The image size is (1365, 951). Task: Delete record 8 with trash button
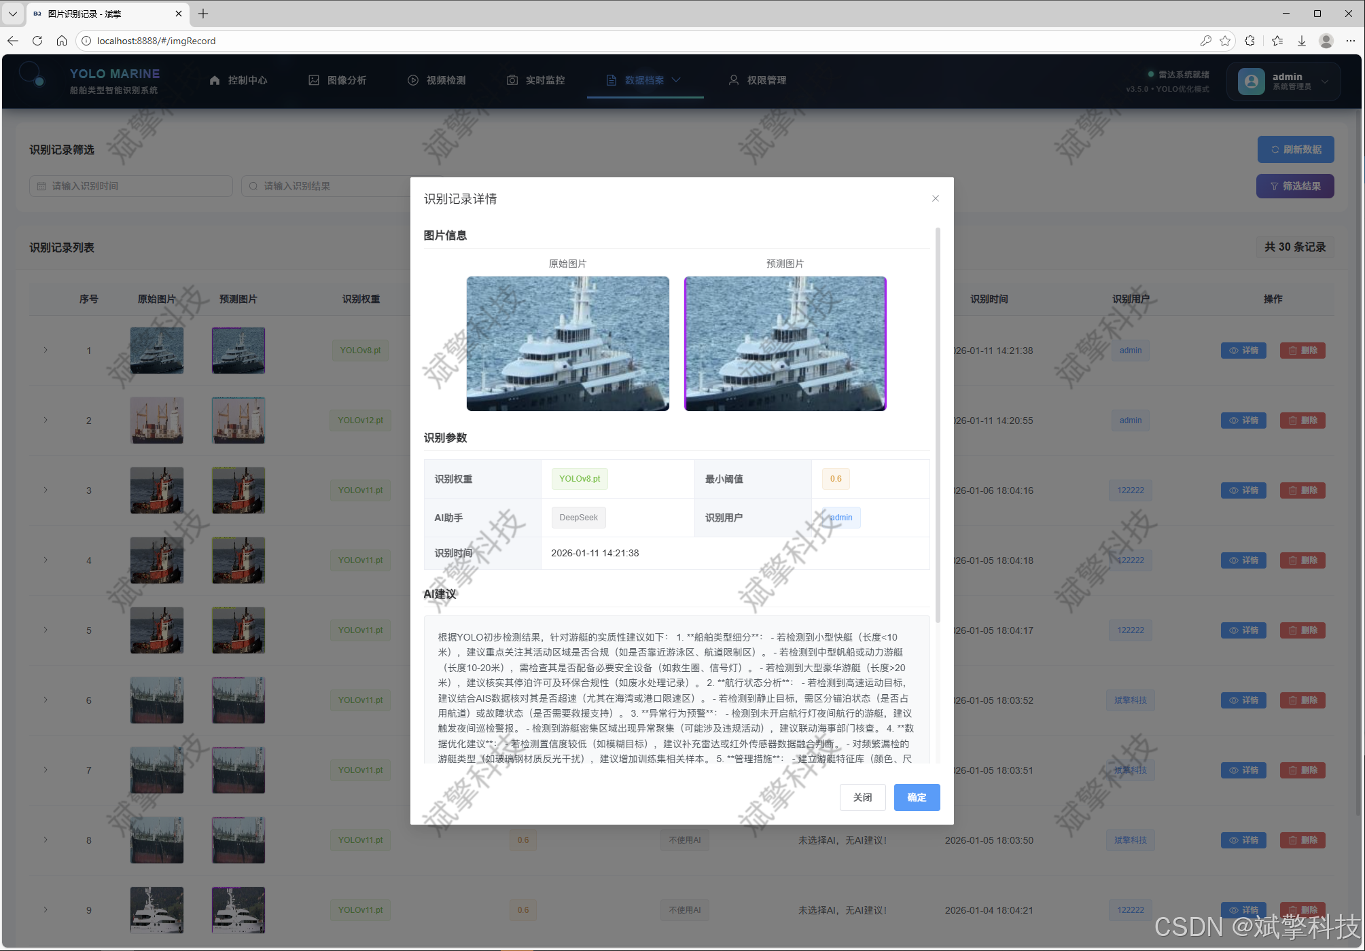1302,840
